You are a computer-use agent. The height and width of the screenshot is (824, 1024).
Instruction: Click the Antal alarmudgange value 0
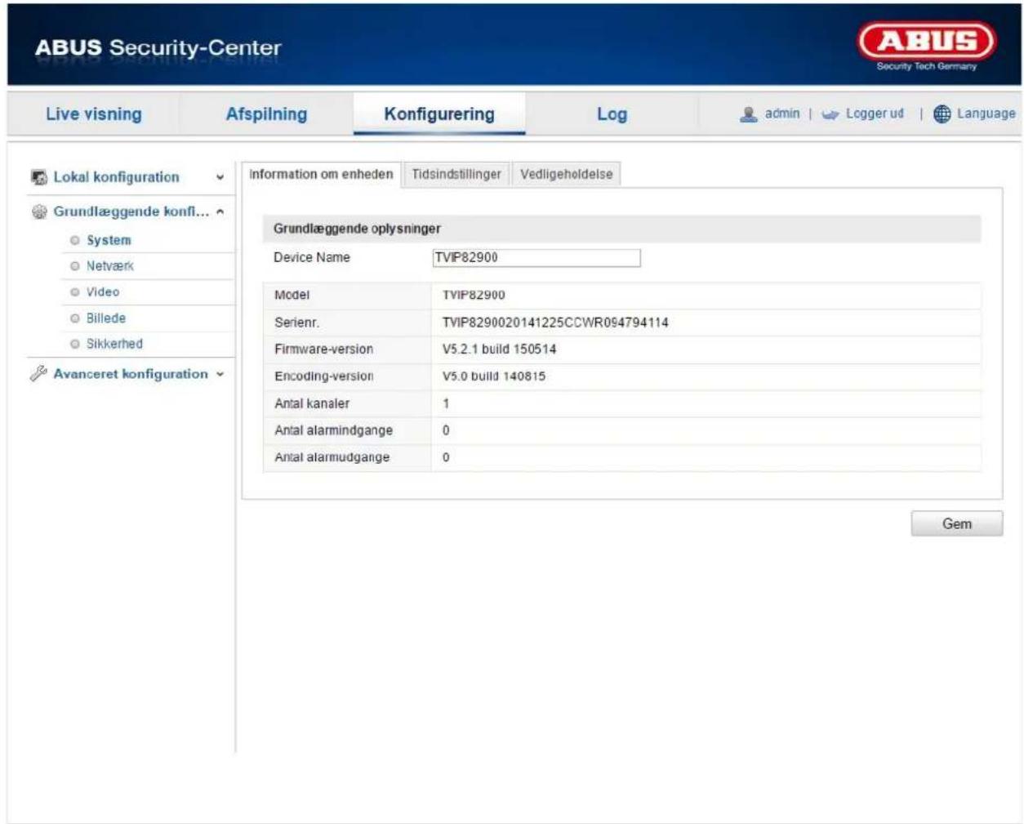click(x=446, y=457)
